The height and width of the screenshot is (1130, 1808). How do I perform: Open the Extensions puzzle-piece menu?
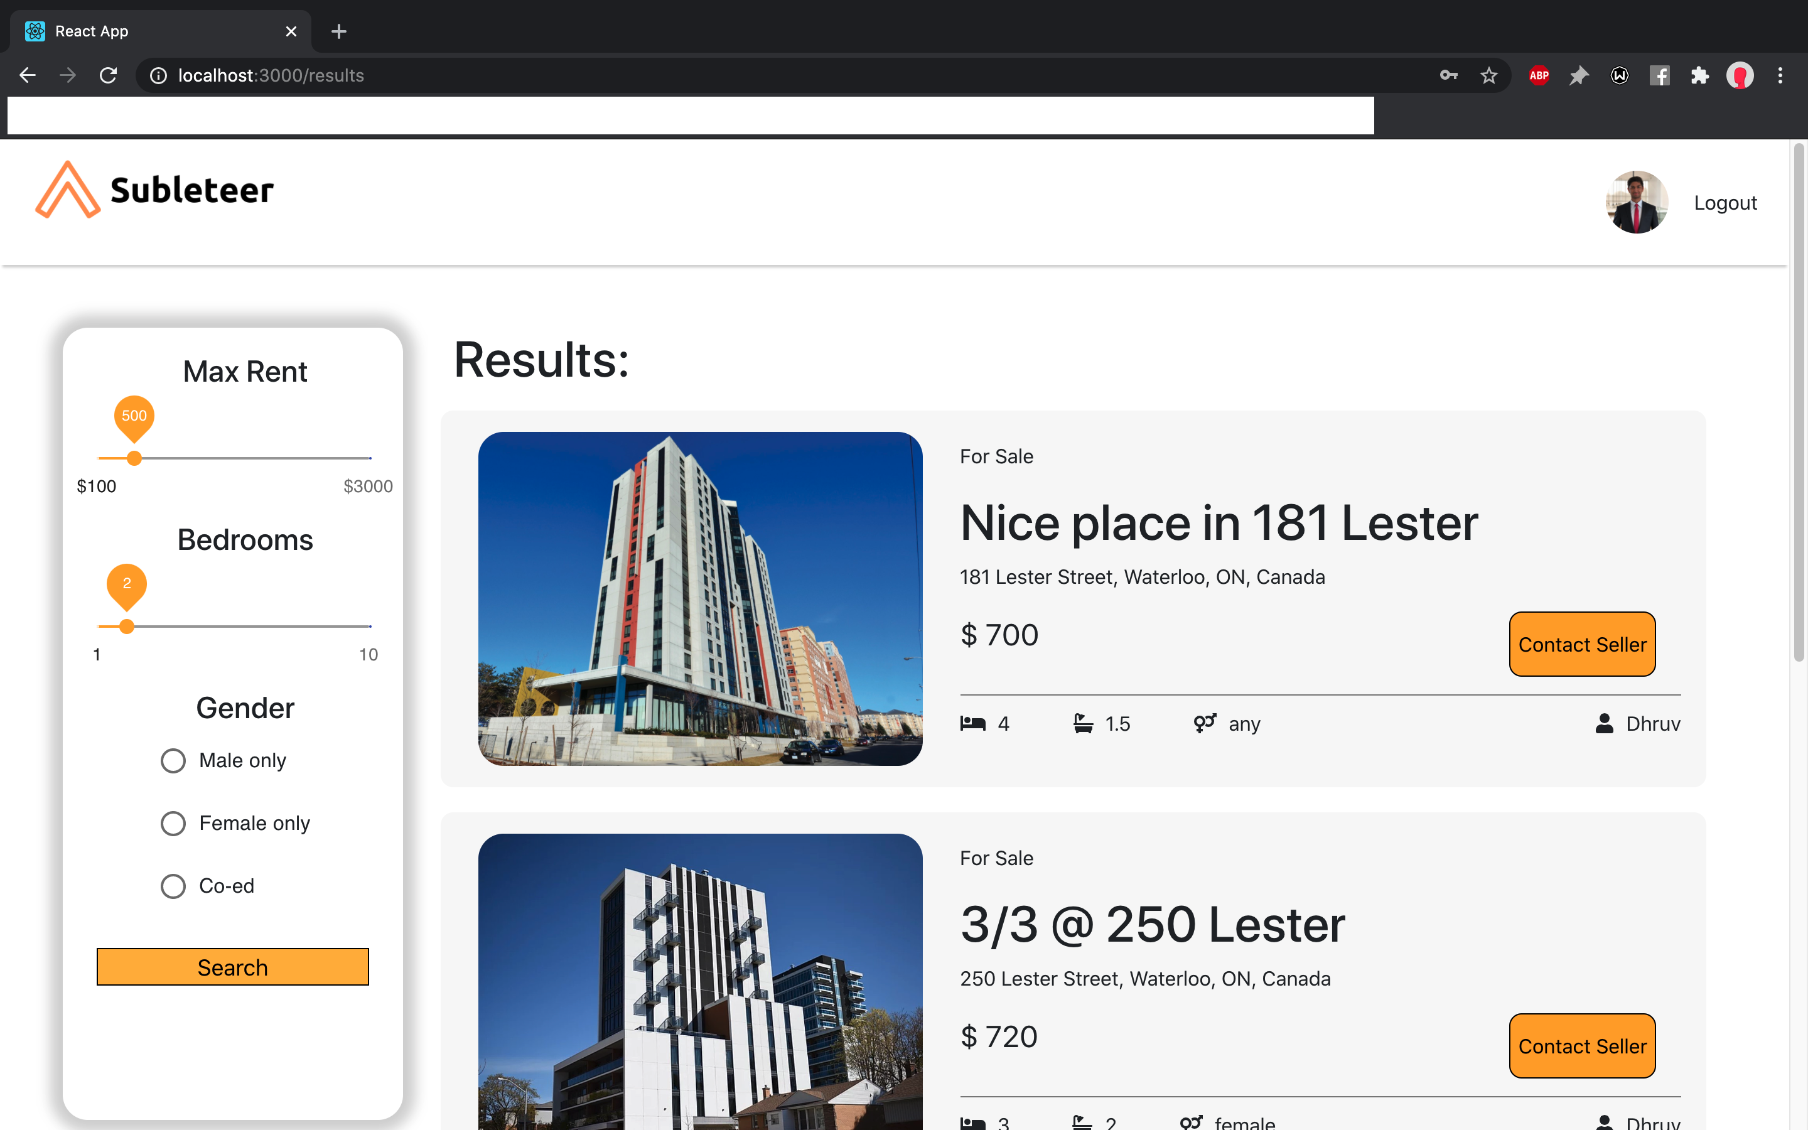[x=1699, y=75]
